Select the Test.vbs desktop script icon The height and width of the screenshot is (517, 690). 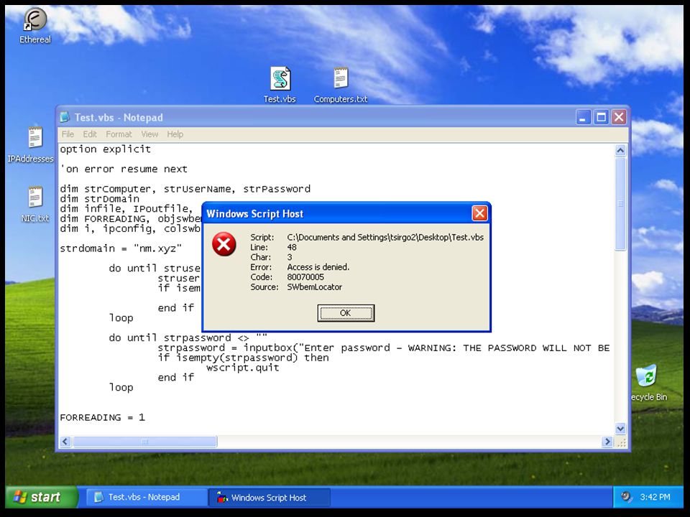[280, 85]
